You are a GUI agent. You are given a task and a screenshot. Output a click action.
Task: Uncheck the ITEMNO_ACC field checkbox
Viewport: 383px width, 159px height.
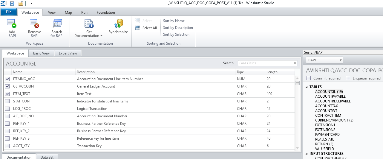(7, 79)
